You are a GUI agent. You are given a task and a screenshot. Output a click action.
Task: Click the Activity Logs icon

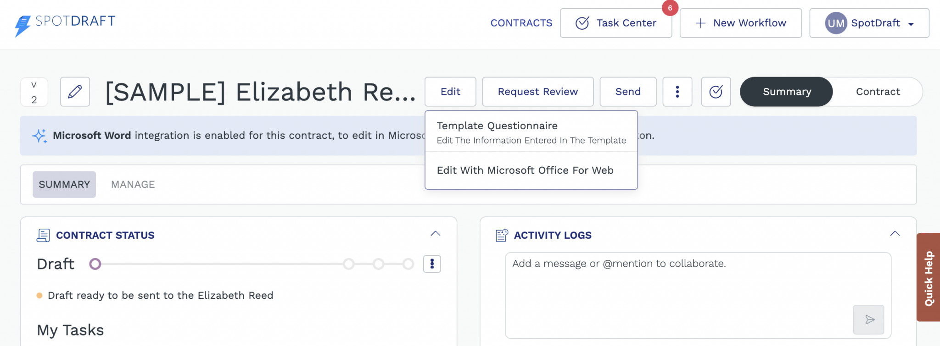(502, 235)
